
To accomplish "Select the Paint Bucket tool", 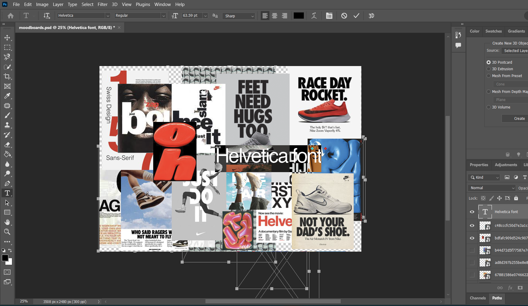I will click(7, 154).
